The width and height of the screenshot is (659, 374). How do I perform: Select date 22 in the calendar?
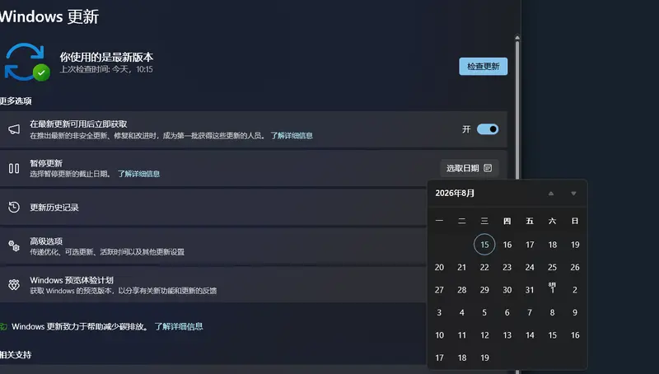click(484, 267)
